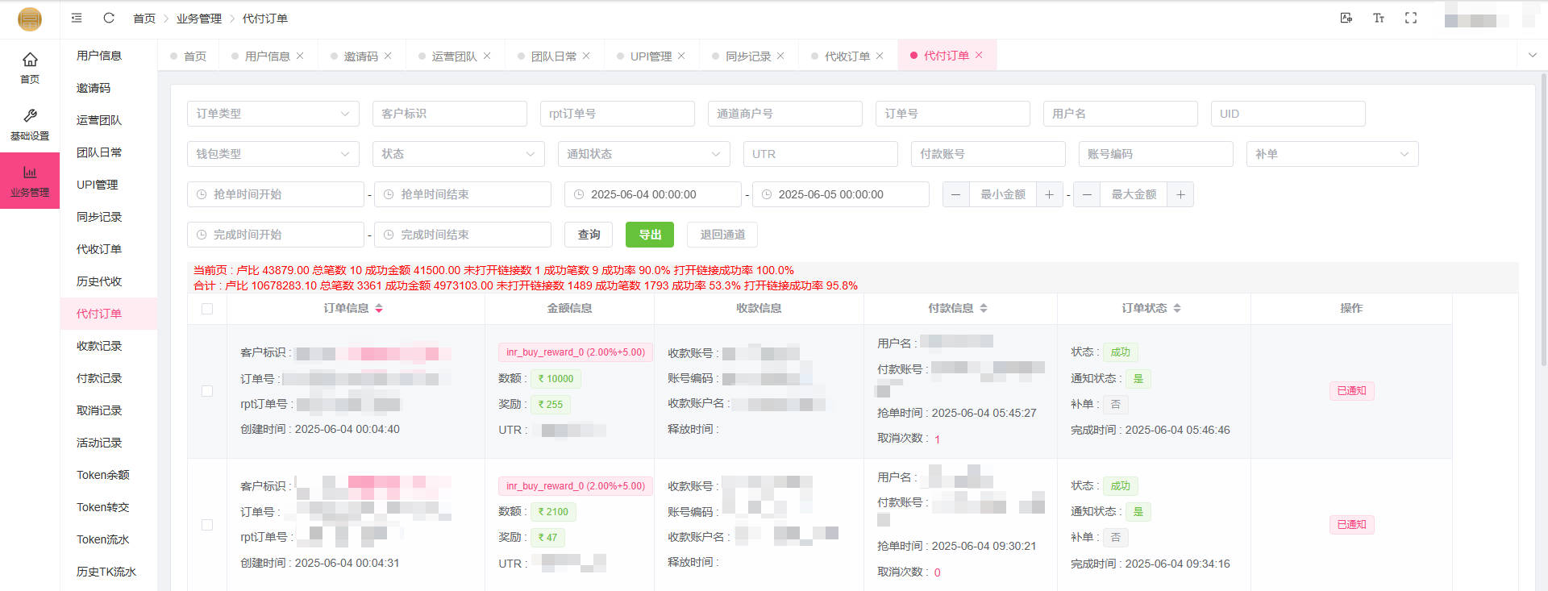Open 收款记录 in the side menu
Screen dimensions: 1548x591
[99, 346]
